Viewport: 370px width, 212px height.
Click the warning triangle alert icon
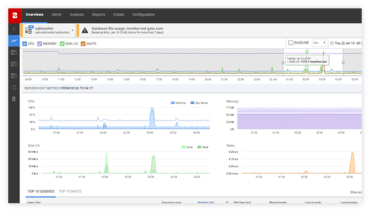point(84,30)
